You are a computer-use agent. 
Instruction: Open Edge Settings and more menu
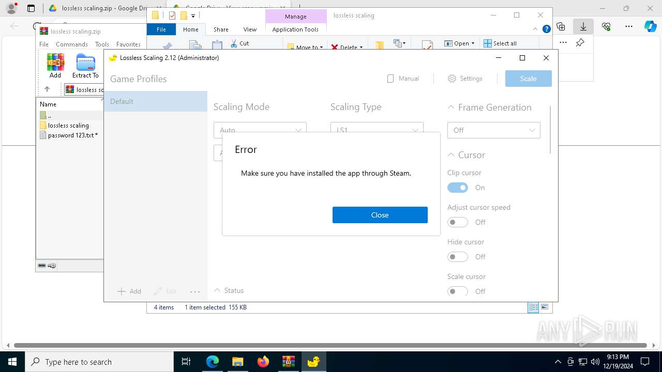point(629,26)
